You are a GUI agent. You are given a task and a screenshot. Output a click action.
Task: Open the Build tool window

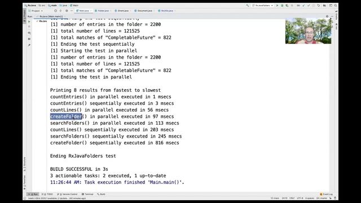(101, 194)
